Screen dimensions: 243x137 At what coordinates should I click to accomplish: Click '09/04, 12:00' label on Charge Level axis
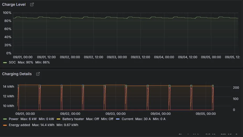coord(188,57)
